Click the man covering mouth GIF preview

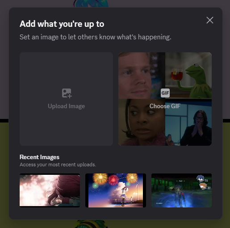(x=188, y=122)
